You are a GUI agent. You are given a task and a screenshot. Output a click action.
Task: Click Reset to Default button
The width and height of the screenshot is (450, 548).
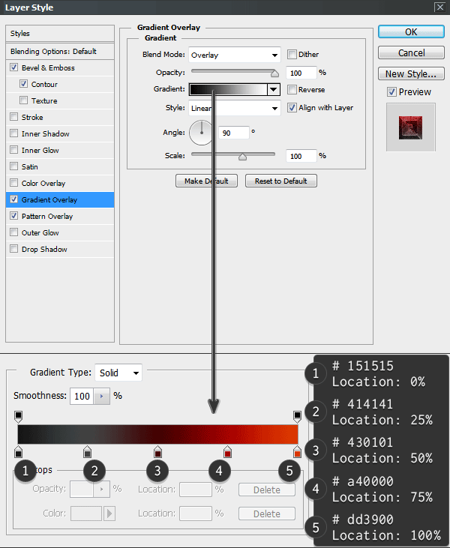click(281, 181)
